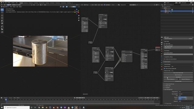Open the Modifiers properties tab icon
The height and width of the screenshot is (109, 194).
coord(162,56)
